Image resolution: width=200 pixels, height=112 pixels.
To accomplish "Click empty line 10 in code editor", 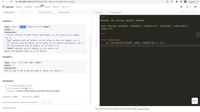I will [150, 45].
